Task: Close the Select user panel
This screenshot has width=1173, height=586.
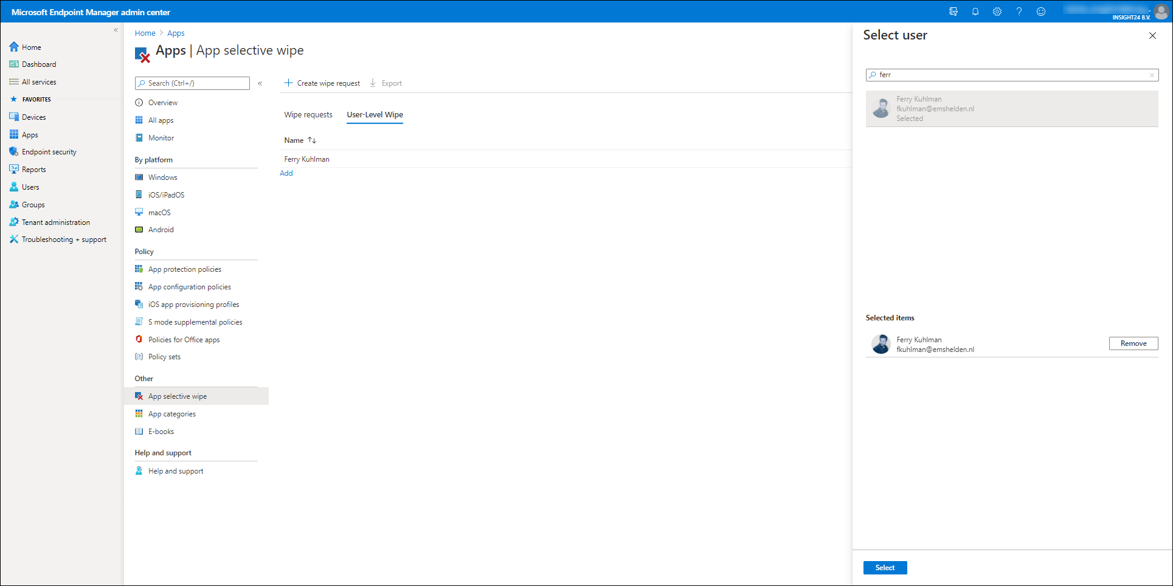Action: pos(1152,36)
